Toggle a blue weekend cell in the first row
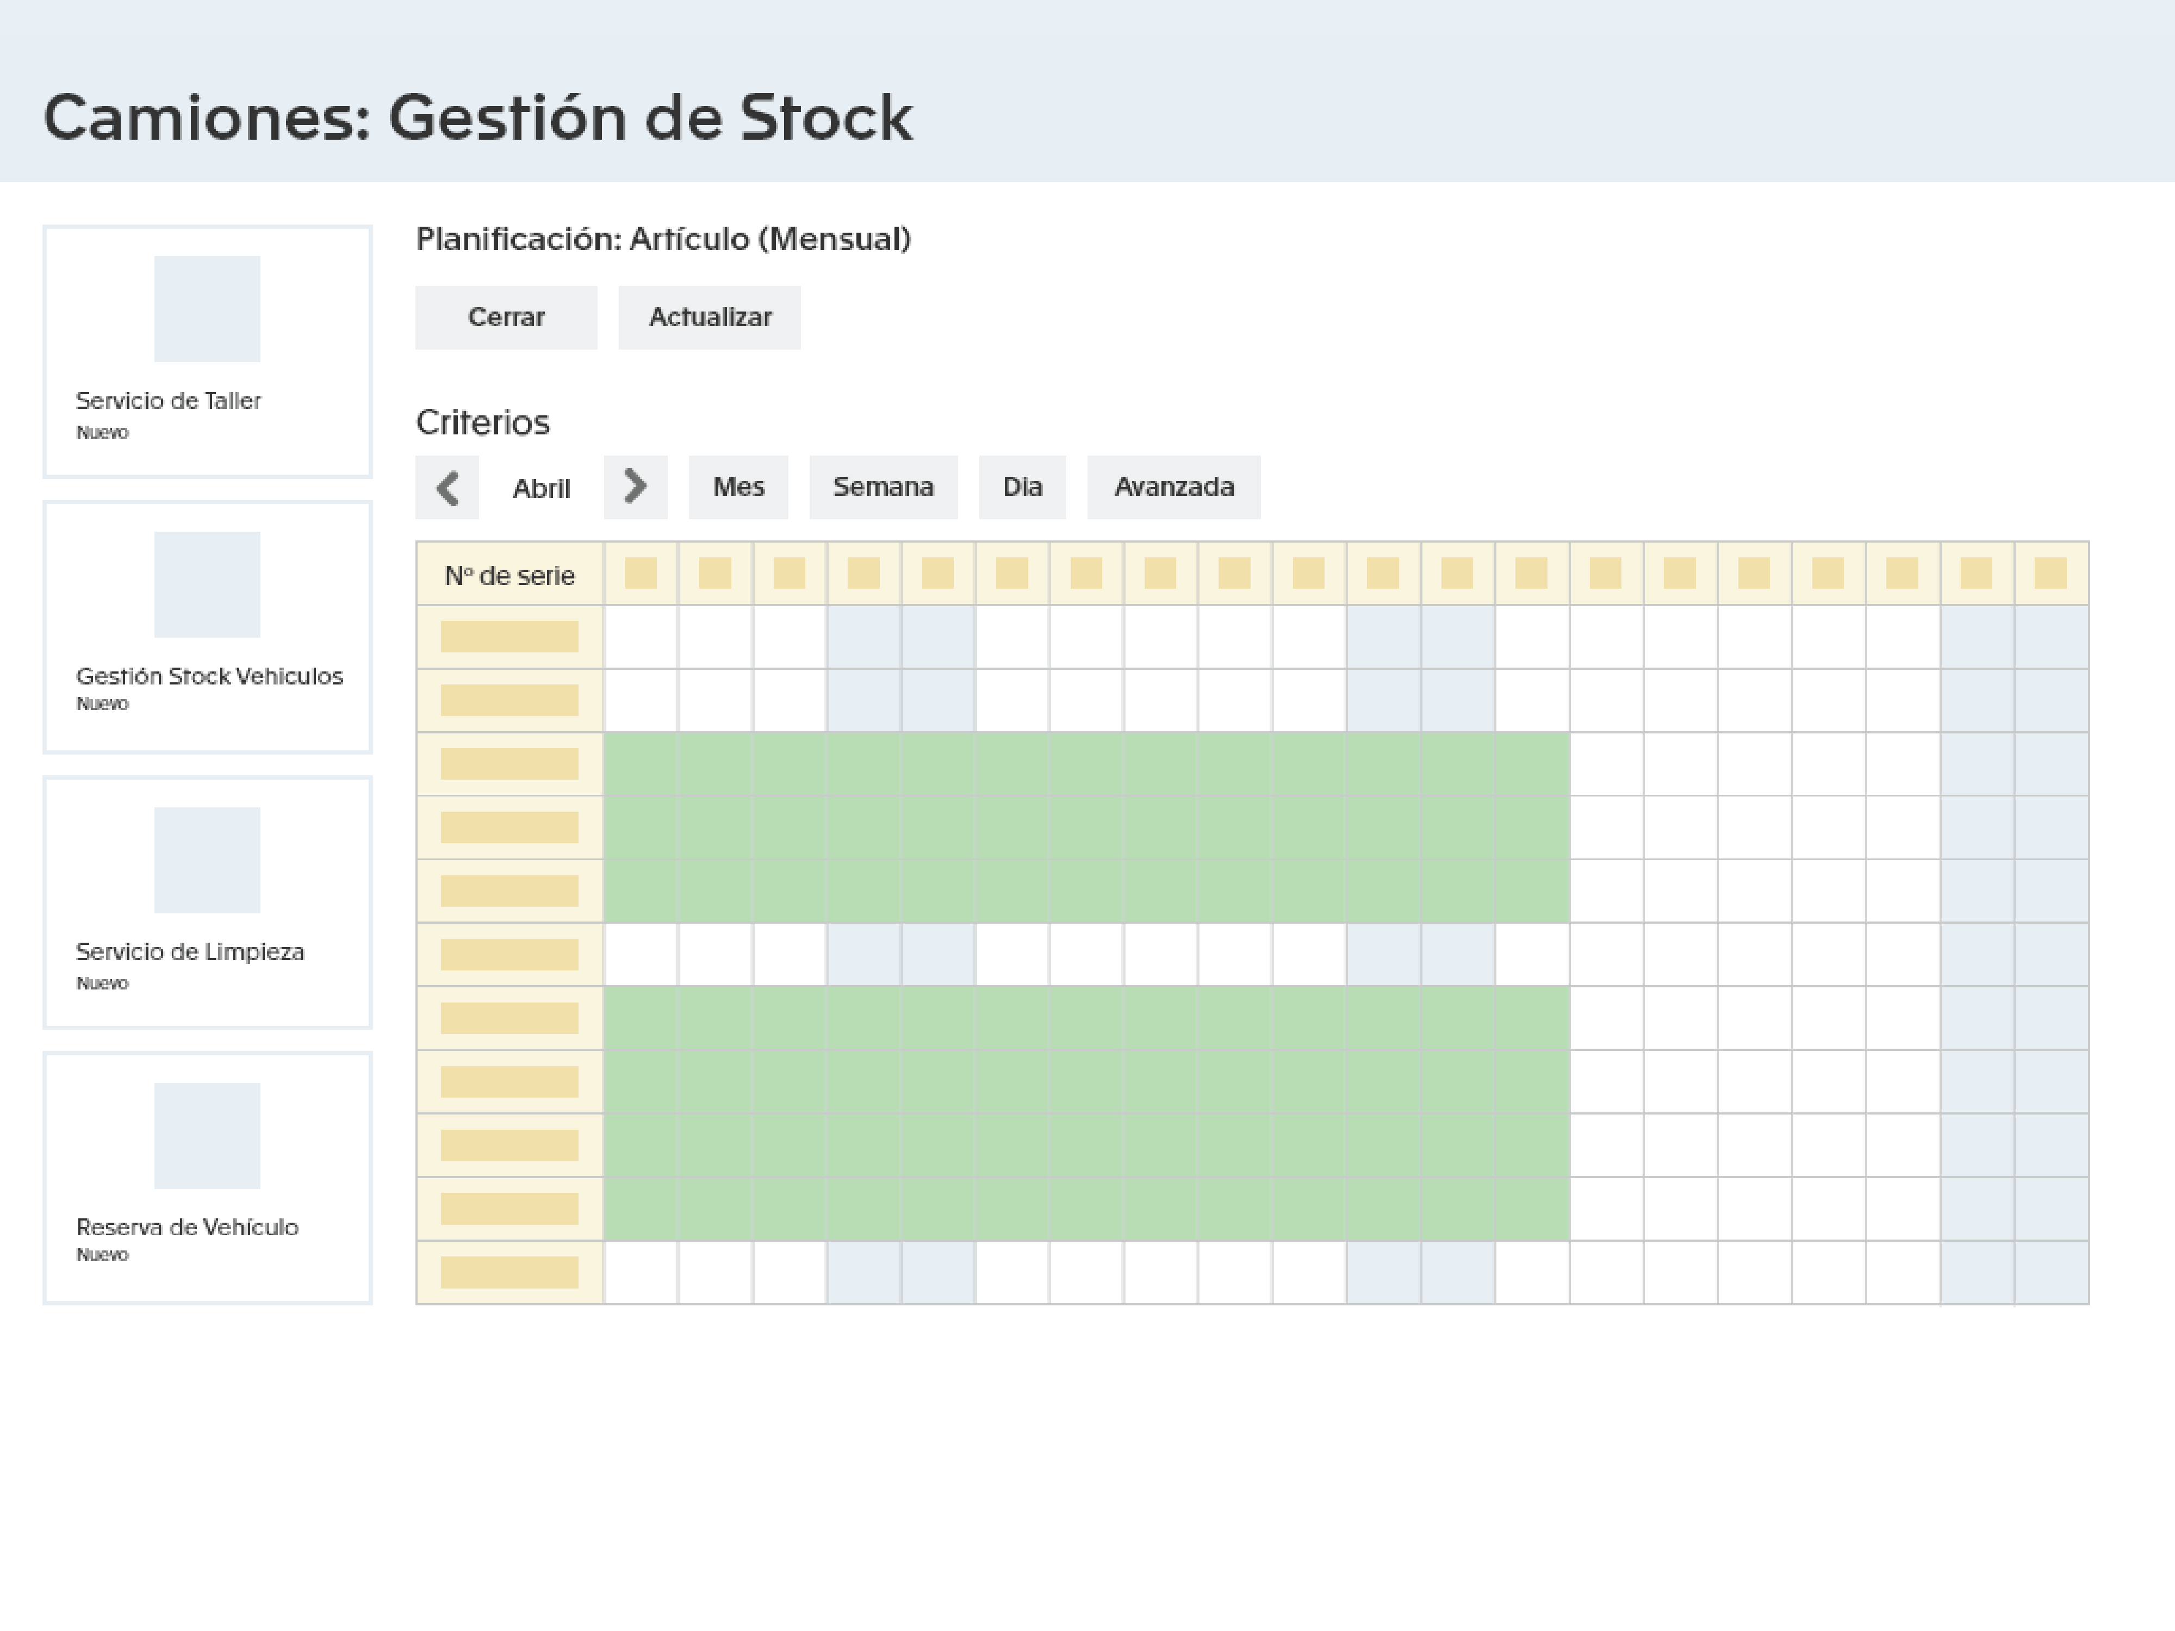Image resolution: width=2175 pixels, height=1631 pixels. click(x=865, y=637)
